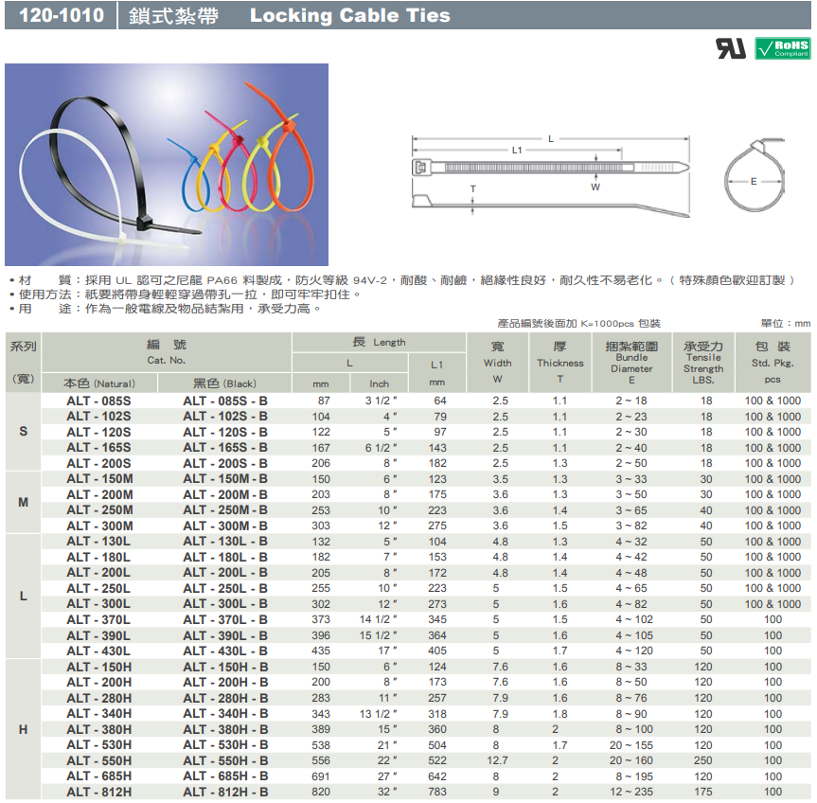
Task: Click the RoHS Compliant badge
Action: click(783, 48)
